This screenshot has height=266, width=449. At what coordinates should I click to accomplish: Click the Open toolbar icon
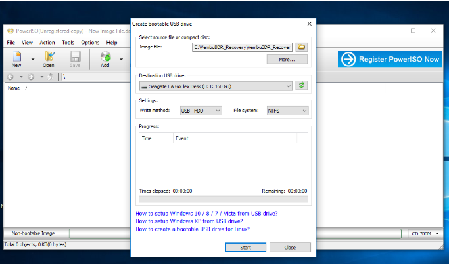click(x=49, y=59)
